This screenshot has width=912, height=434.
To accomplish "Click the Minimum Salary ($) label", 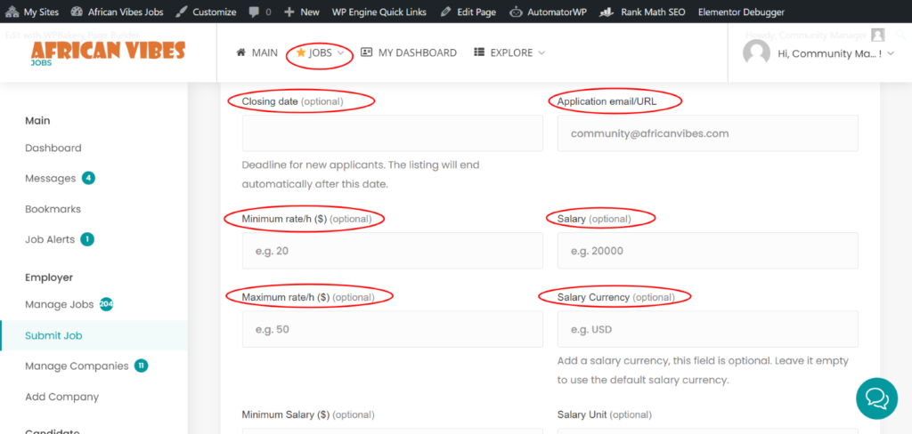I will (308, 414).
